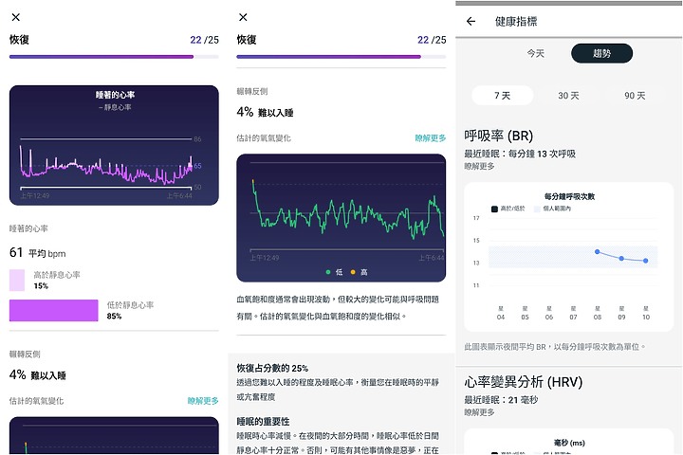This screenshot has width=683, height=455.
Task: Click the 高於/低於 legend square
Action: [494, 209]
